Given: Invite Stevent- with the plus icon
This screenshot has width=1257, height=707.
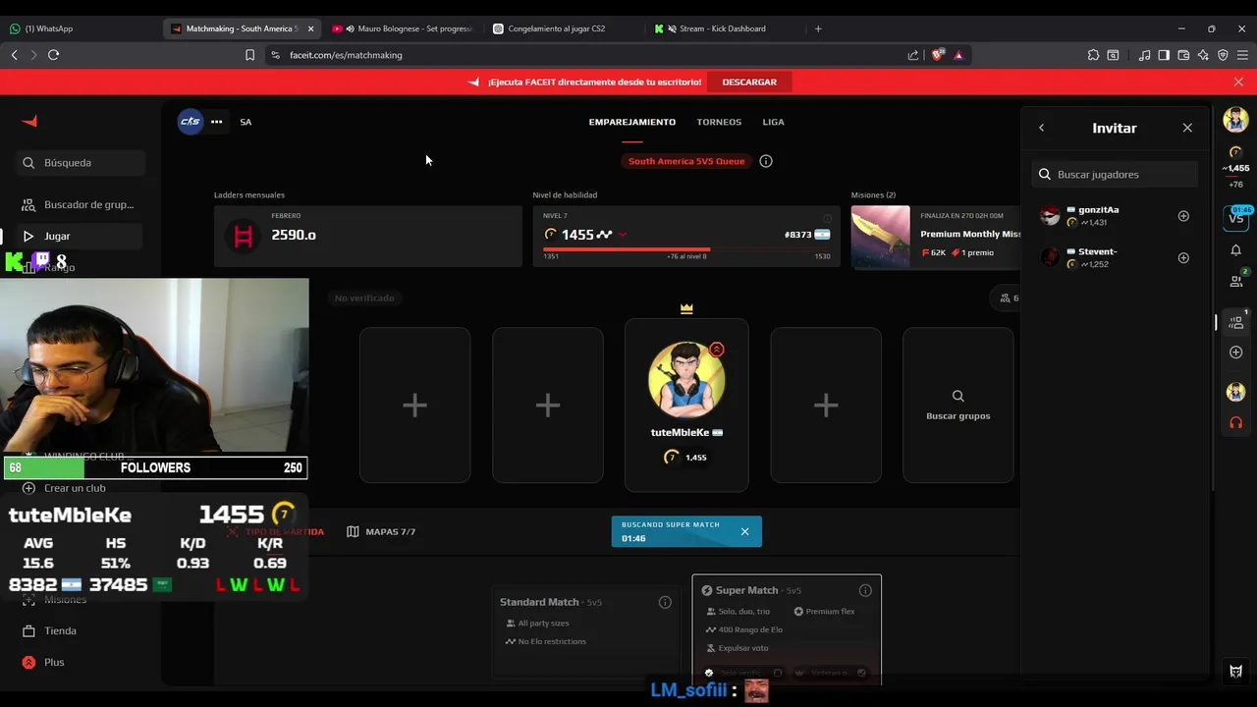Looking at the screenshot, I should (x=1183, y=257).
